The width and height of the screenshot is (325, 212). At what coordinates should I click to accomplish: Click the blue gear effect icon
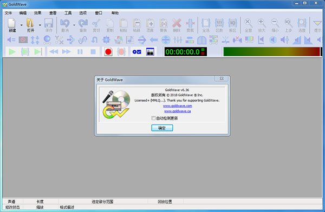tap(106, 40)
